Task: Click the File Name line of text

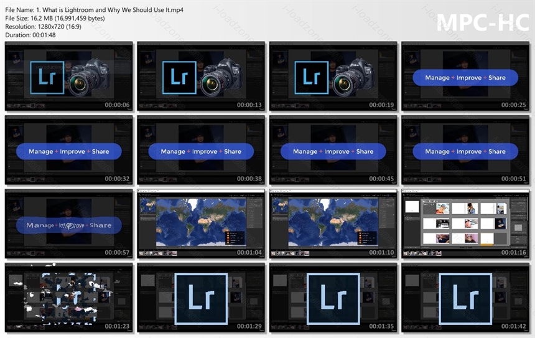Action: [94, 10]
